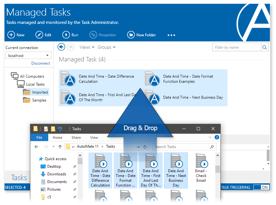Open the File menu in Explorer
Image resolution: width=276 pixels, height=205 pixels.
point(39,138)
